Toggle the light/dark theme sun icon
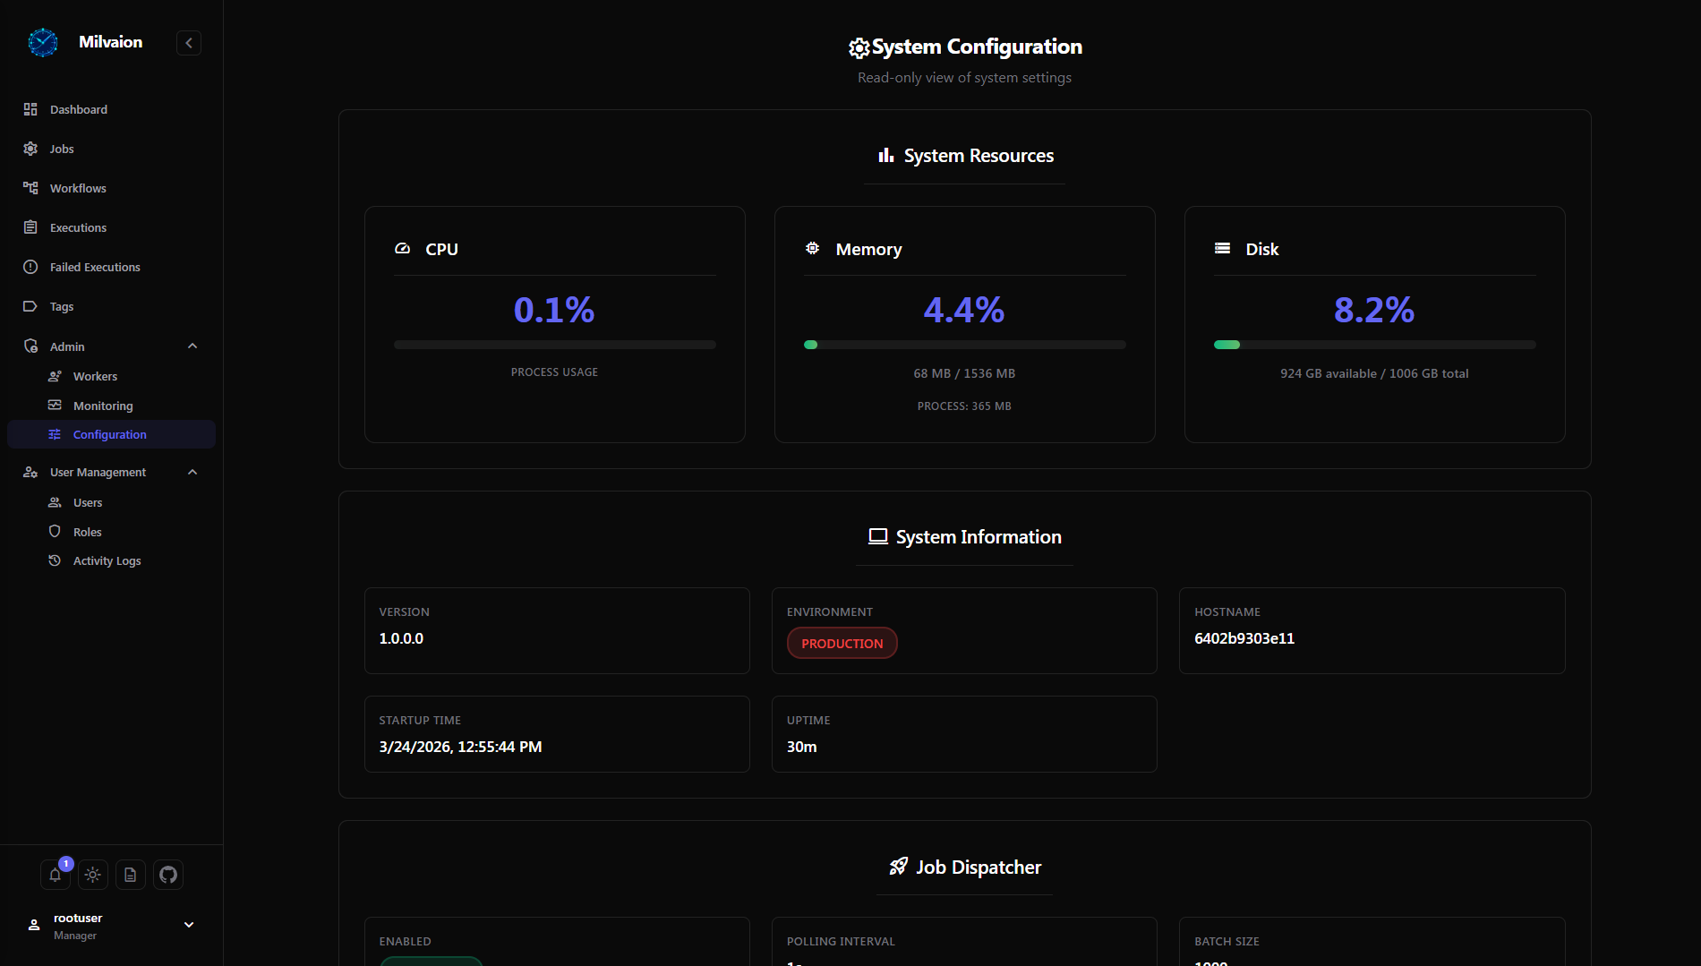 click(x=93, y=875)
